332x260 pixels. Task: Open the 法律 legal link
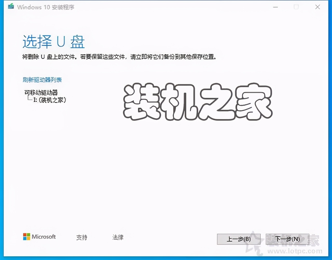[x=118, y=237]
